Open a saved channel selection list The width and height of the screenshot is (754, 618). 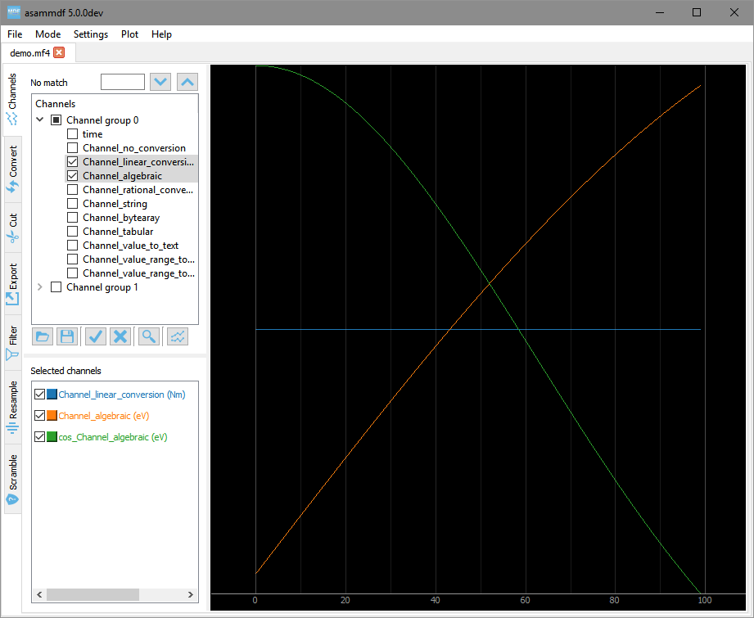(43, 336)
